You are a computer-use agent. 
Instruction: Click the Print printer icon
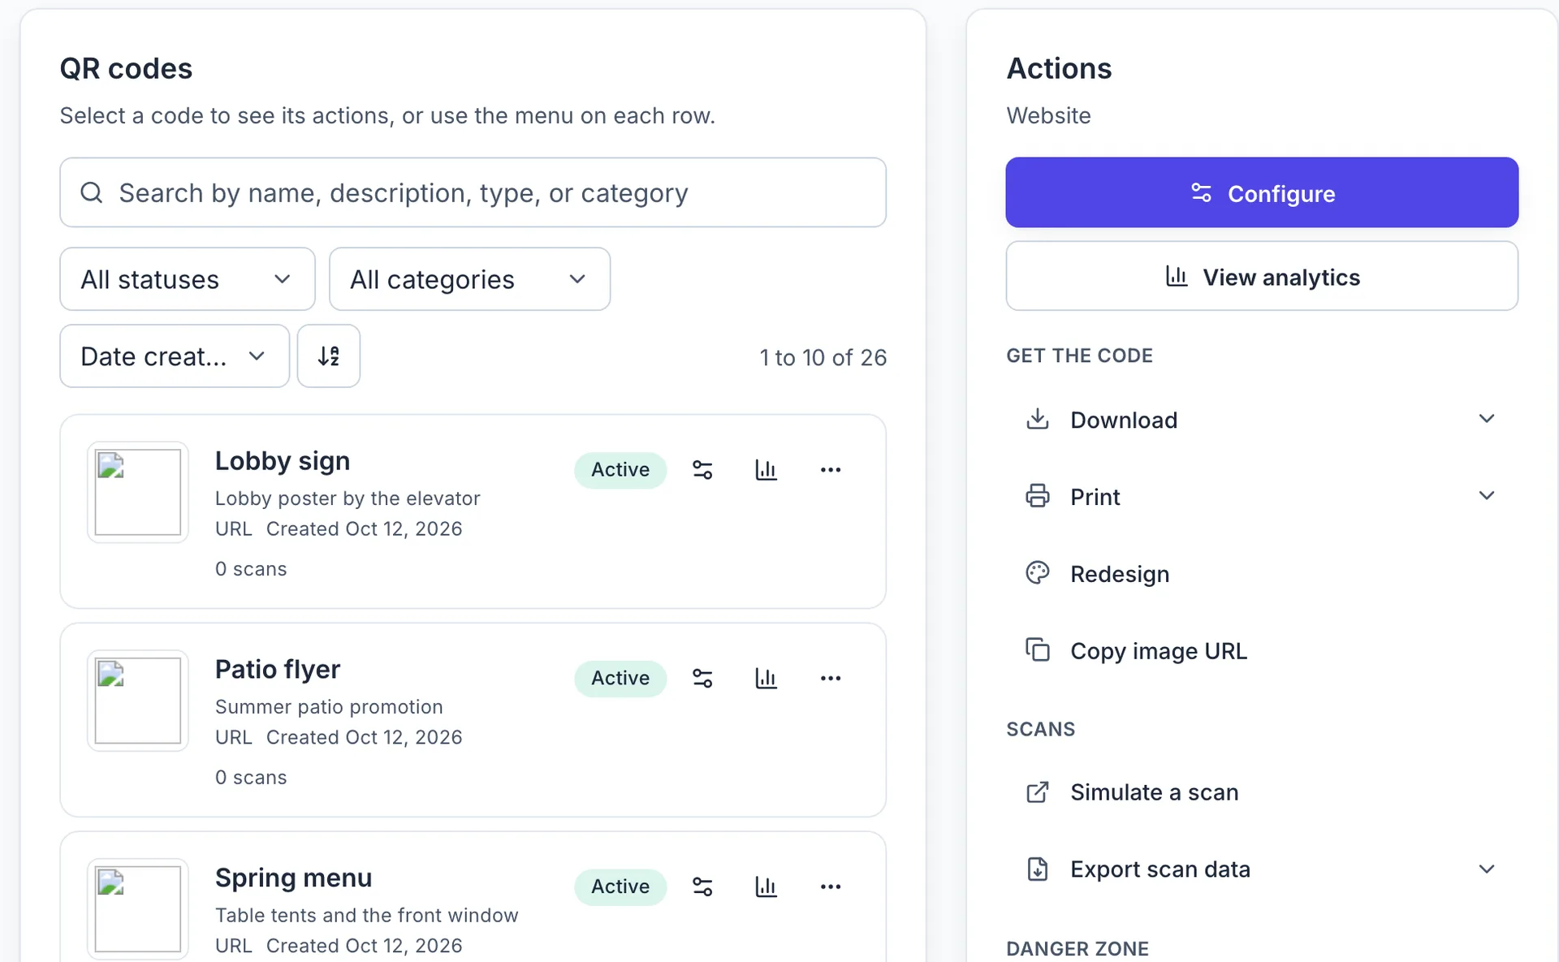1038,496
